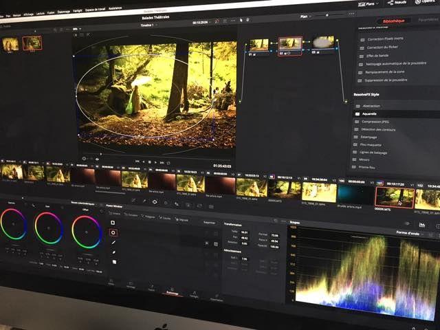Open the Power Window palette icon

(155, 201)
